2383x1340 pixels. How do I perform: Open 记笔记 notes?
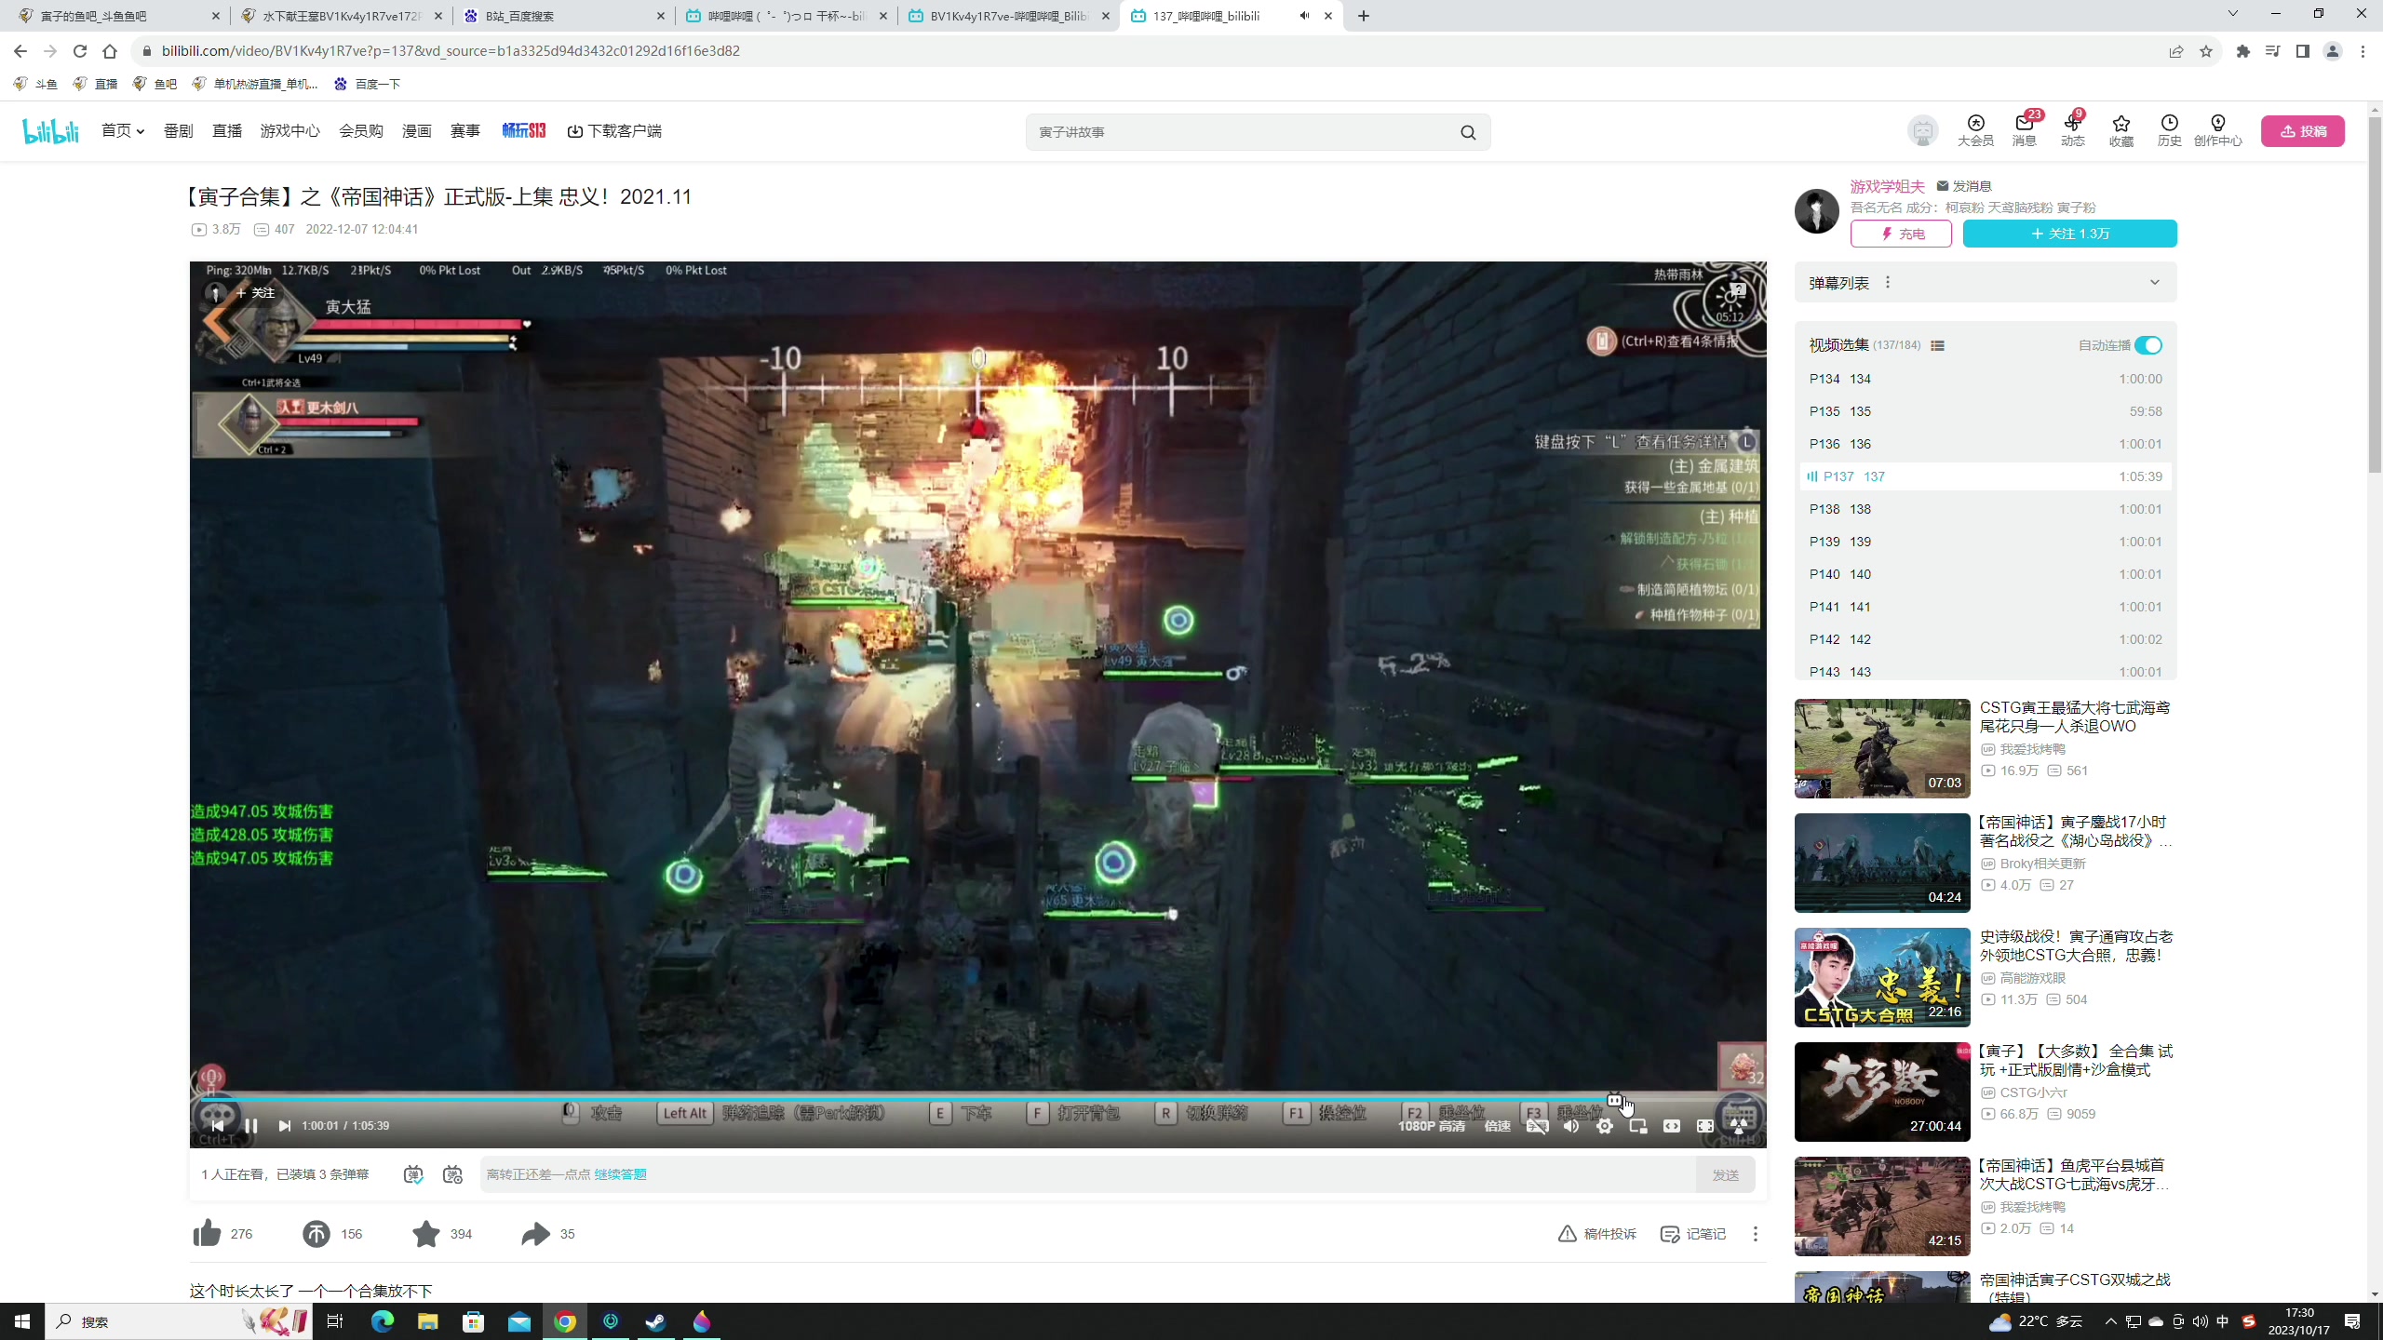pyautogui.click(x=1693, y=1234)
